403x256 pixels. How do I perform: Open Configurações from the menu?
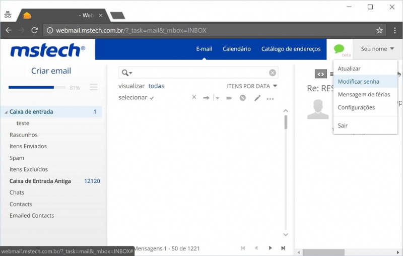(356, 107)
